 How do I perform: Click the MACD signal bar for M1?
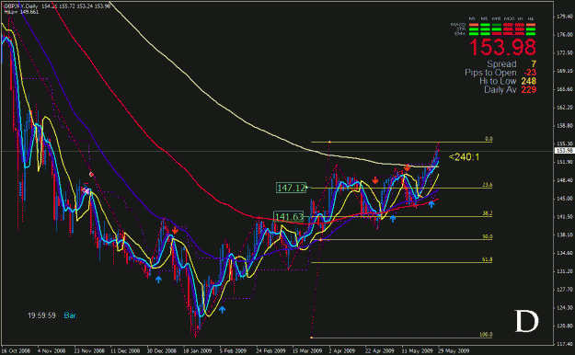coord(474,25)
